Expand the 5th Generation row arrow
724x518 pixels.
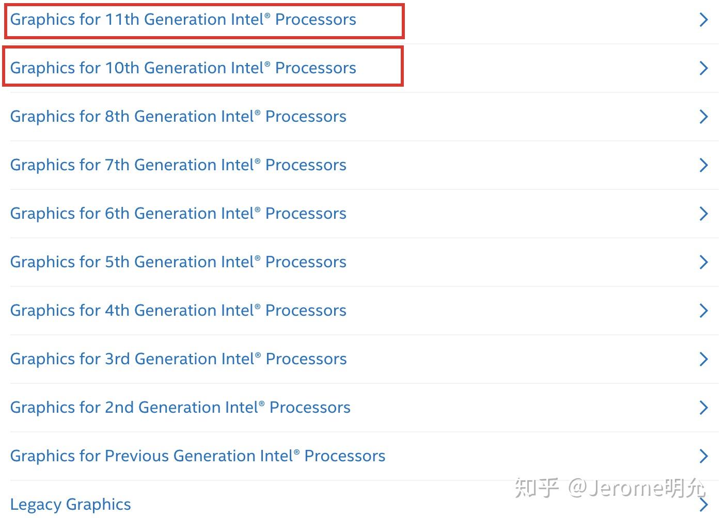(x=703, y=262)
